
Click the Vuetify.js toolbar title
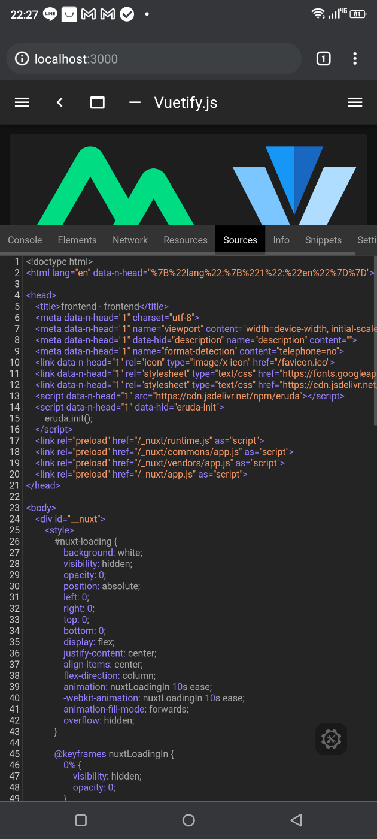186,102
